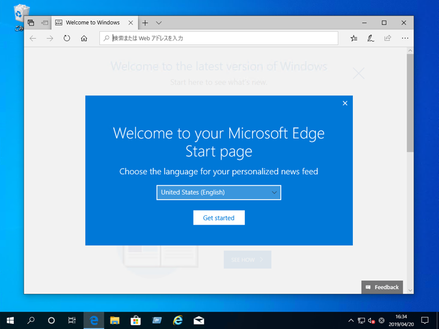This screenshot has height=329, width=439.
Task: Open the Action Center notifications icon
Action: click(425, 320)
